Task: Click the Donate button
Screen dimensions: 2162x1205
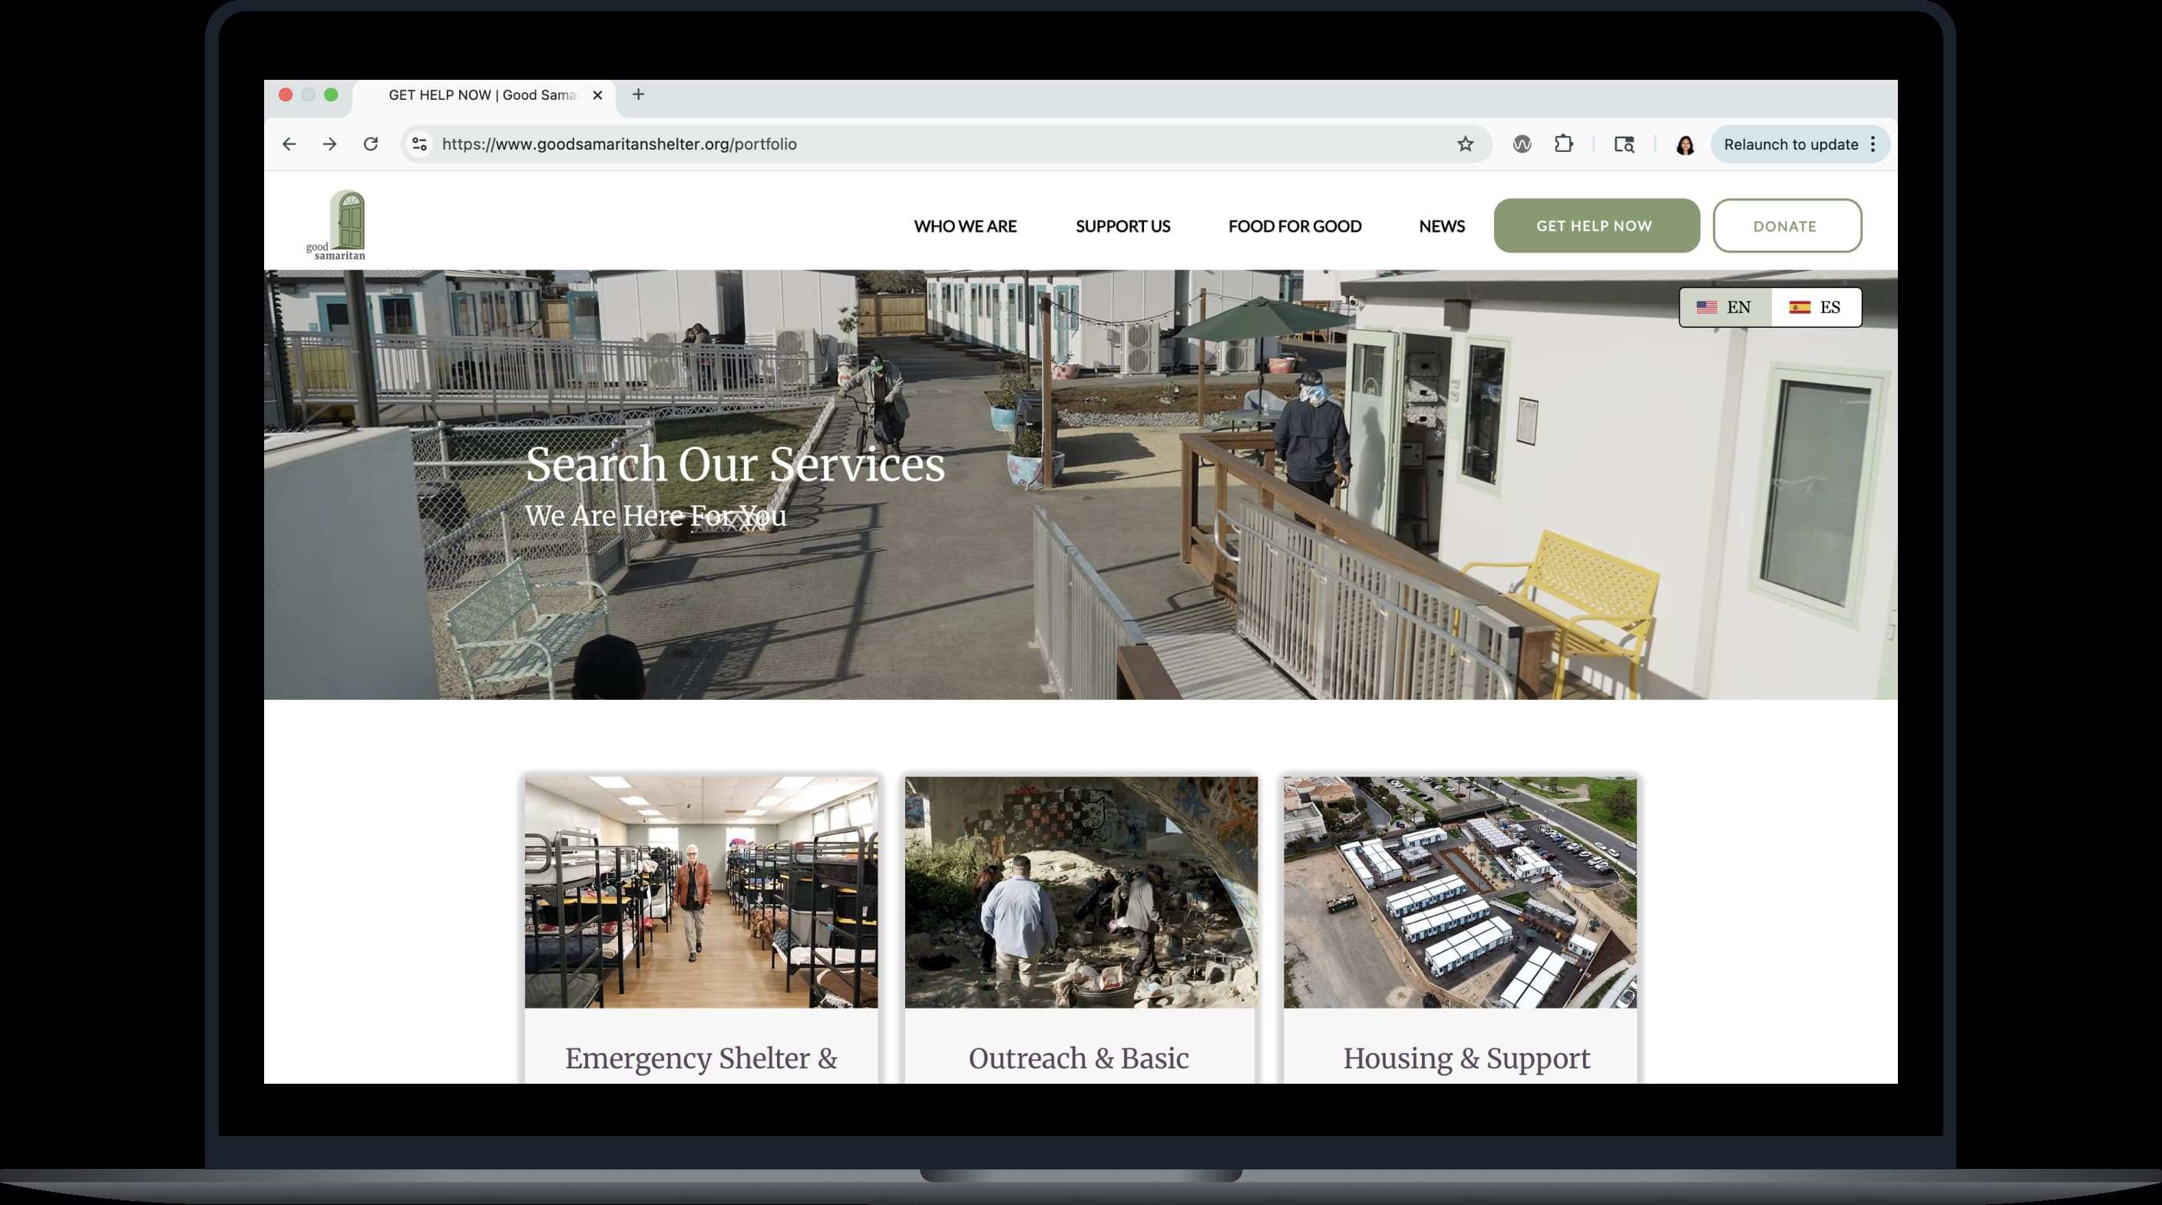Action: pyautogui.click(x=1786, y=226)
